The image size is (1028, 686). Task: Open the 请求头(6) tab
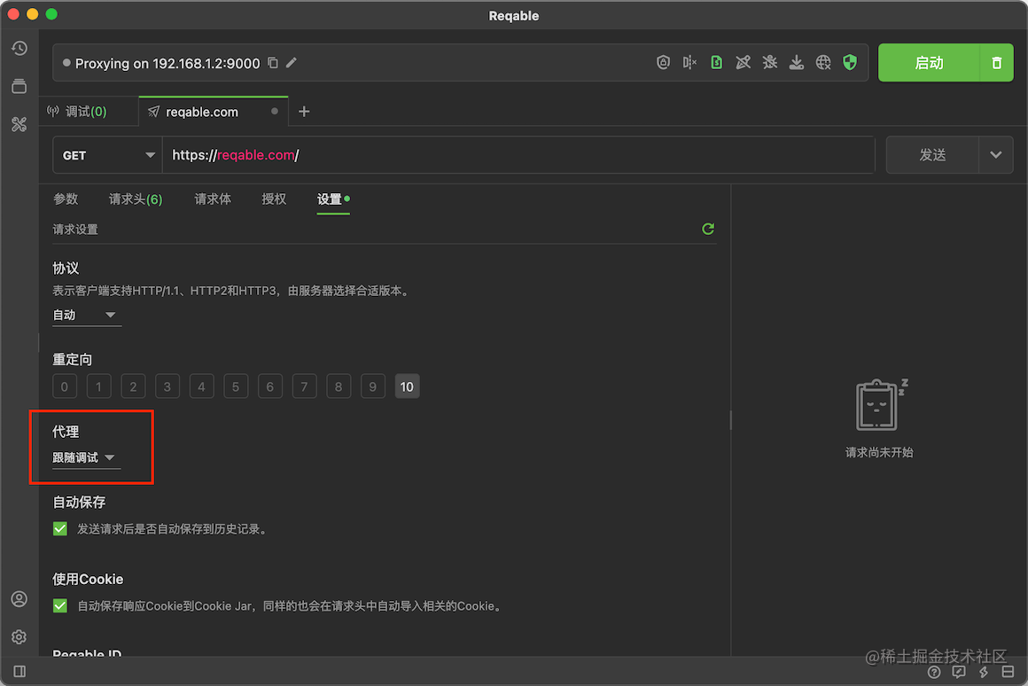coord(136,199)
